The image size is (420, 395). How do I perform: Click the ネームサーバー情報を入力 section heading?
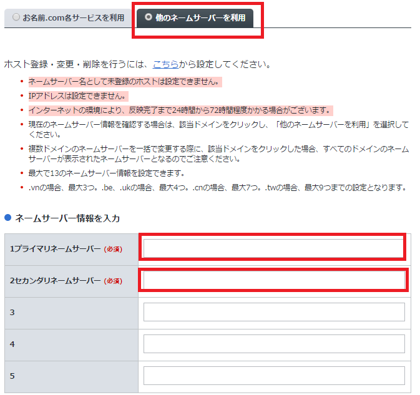pyautogui.click(x=67, y=218)
